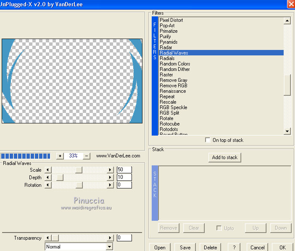Decrease Scale with the left arrow
295x251 pixels.
(48, 170)
